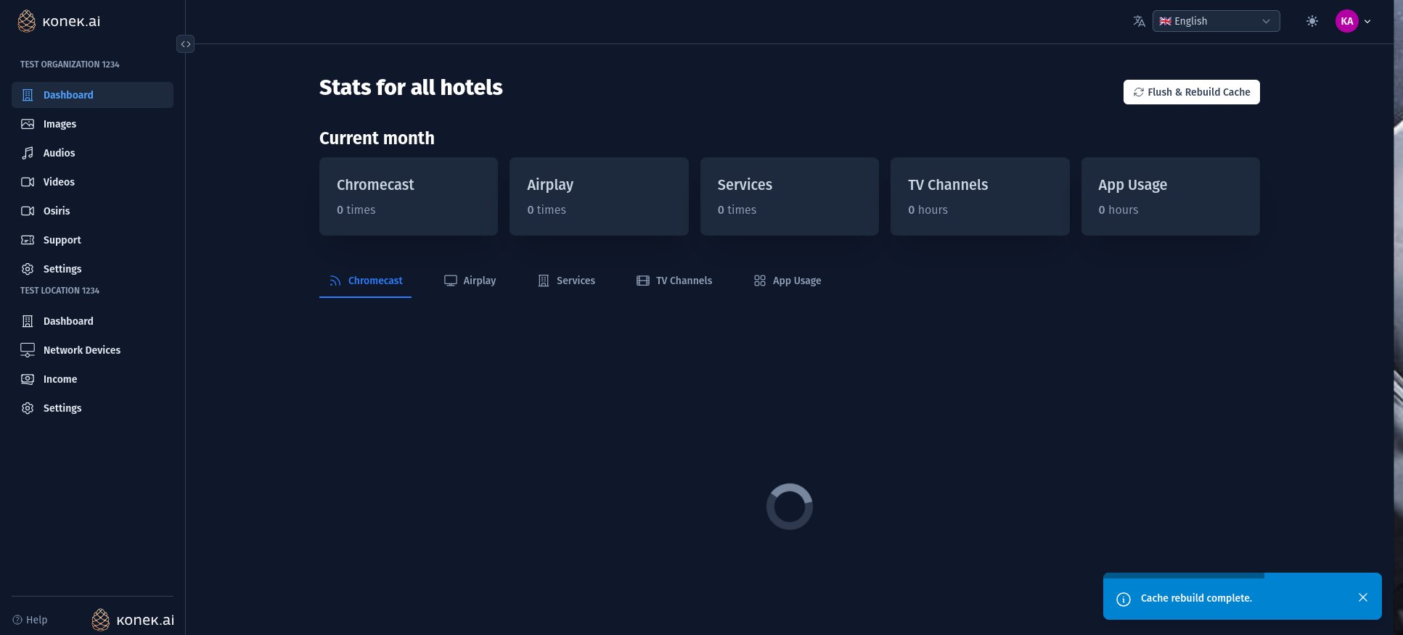Go to the Audios page

(x=92, y=153)
